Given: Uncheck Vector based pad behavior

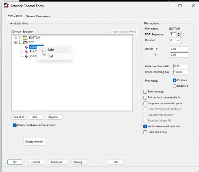Looking at the screenshot, I should pyautogui.click(x=145, y=127).
